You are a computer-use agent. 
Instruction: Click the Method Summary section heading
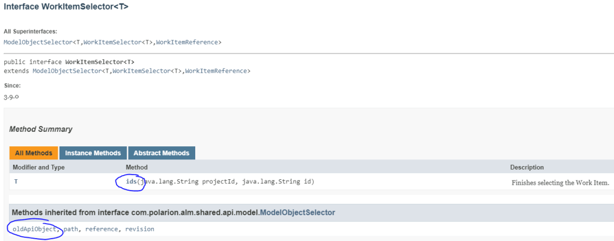[x=41, y=129]
